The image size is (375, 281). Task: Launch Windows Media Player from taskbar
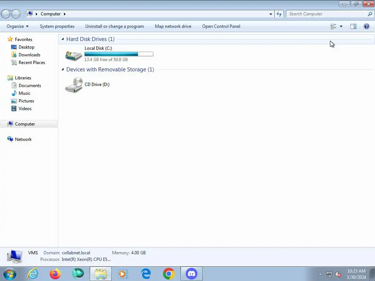[123, 274]
